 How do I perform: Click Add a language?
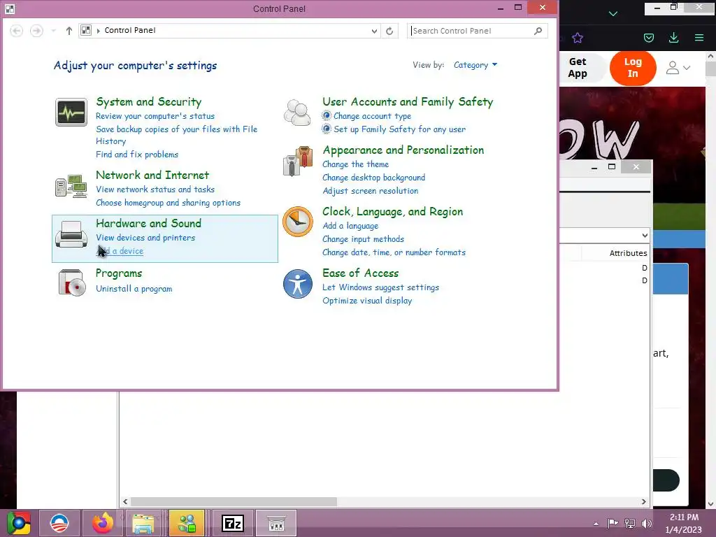pyautogui.click(x=350, y=226)
